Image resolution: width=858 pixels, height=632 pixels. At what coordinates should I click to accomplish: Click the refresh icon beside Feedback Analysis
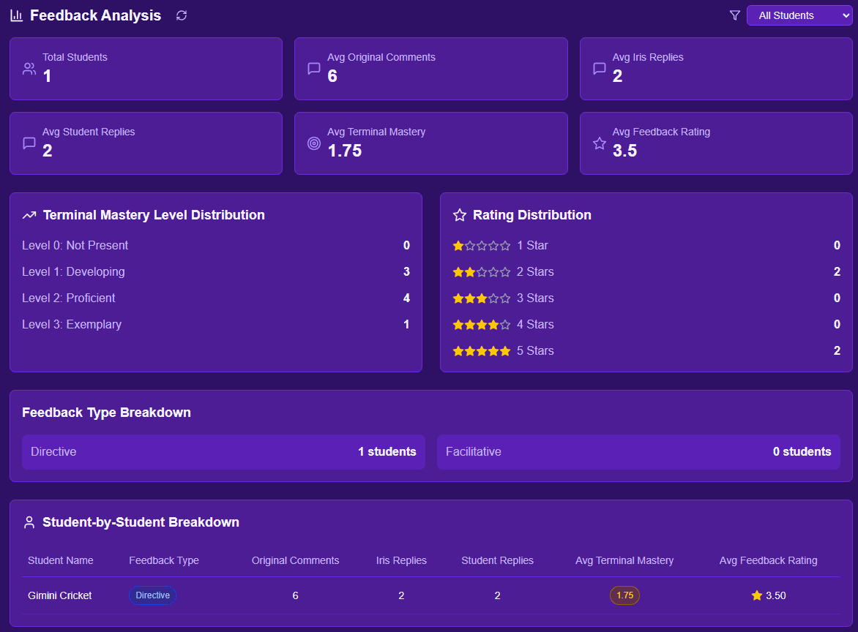(182, 15)
